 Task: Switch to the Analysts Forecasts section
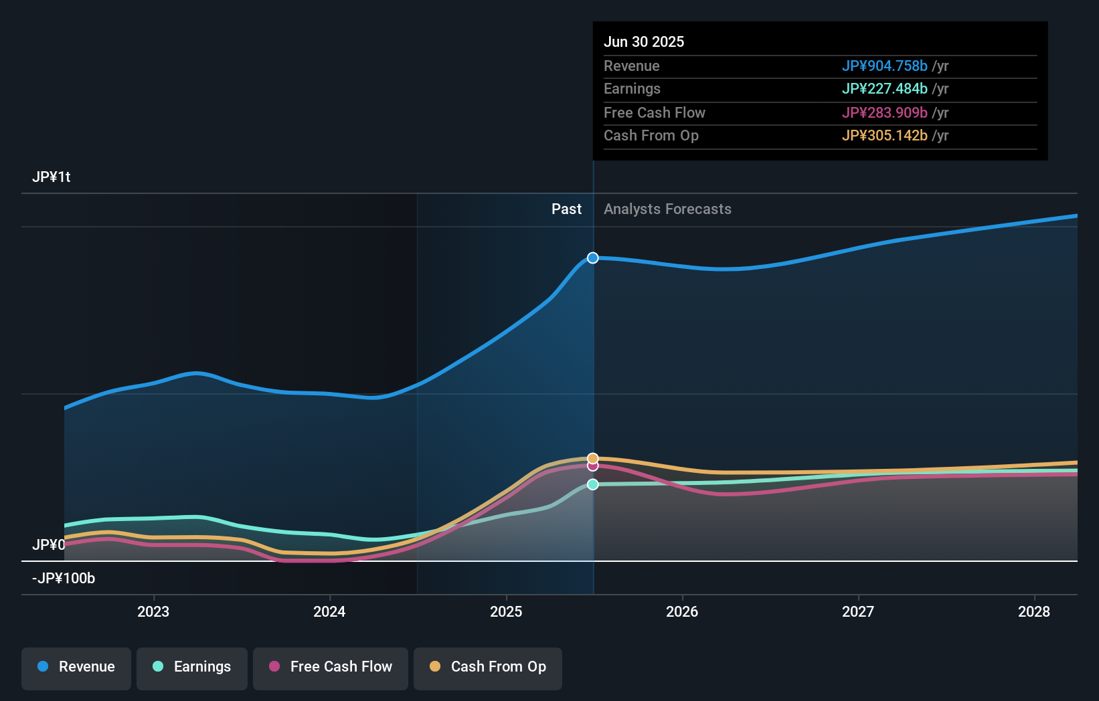coord(667,209)
